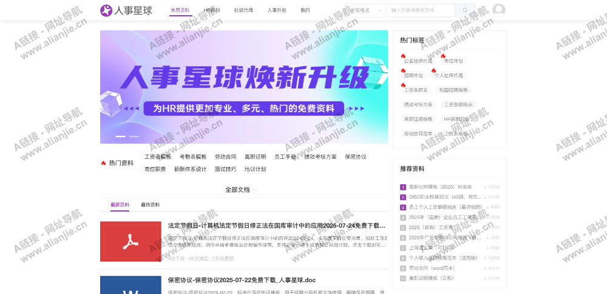Click the 企业社保代理 hot tag
This screenshot has height=294, width=607.
(418, 61)
